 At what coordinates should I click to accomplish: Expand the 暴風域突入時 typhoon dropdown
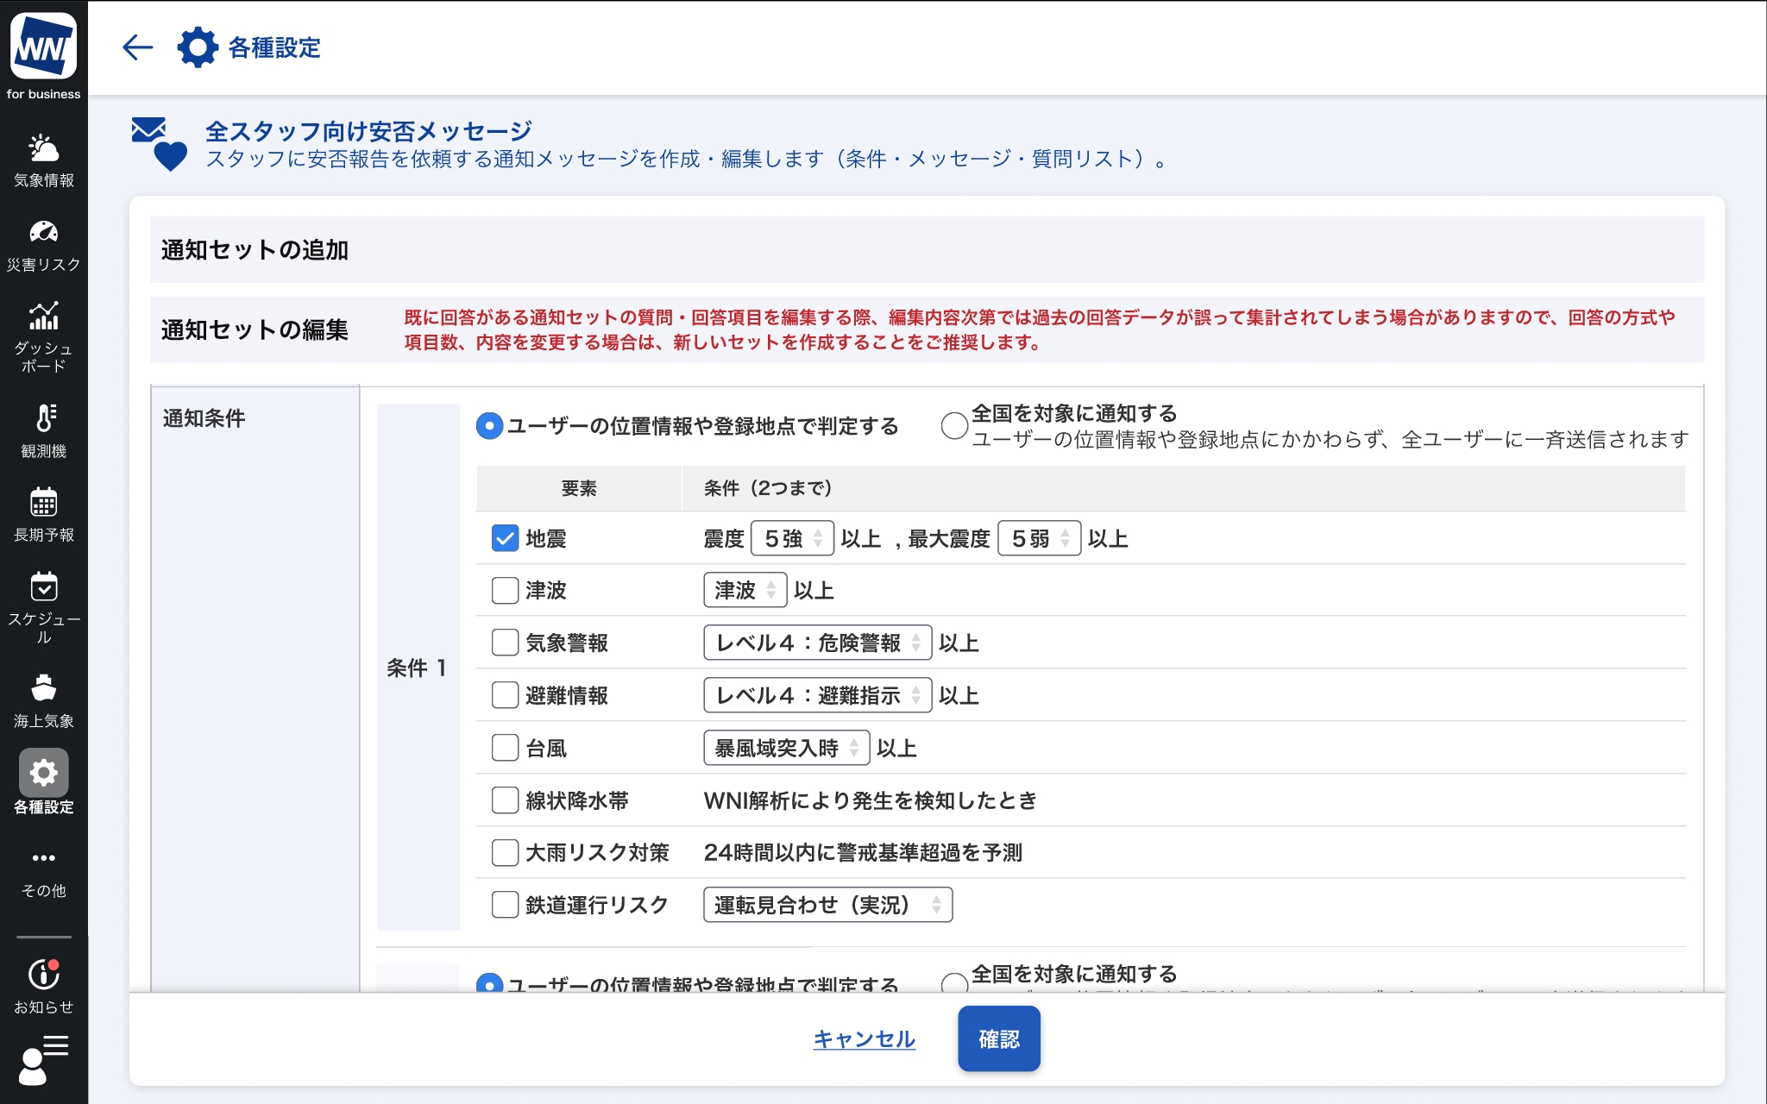click(x=786, y=748)
